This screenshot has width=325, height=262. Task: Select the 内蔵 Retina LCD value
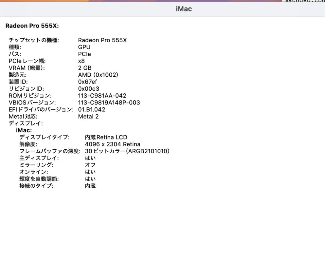coord(106,137)
